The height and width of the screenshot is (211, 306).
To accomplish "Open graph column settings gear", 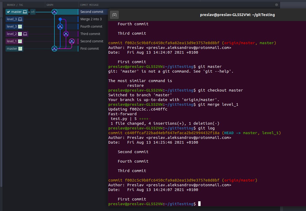I will click(x=277, y=5).
